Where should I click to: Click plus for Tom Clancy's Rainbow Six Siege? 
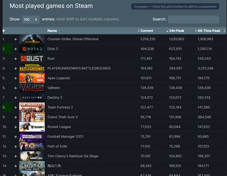[x=15, y=156]
